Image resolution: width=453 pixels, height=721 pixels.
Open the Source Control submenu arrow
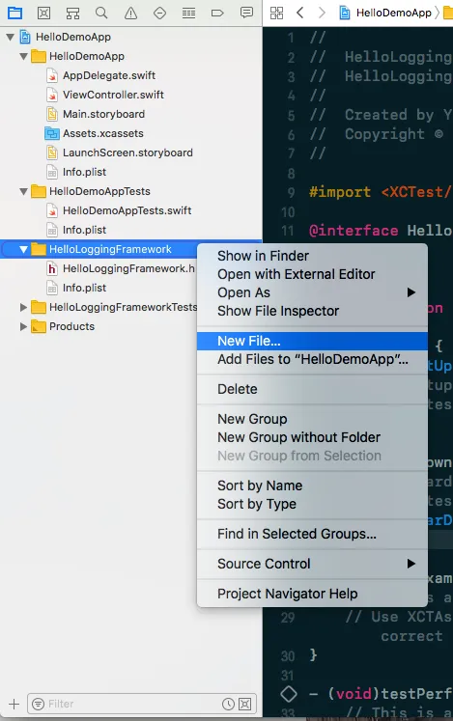[411, 564]
